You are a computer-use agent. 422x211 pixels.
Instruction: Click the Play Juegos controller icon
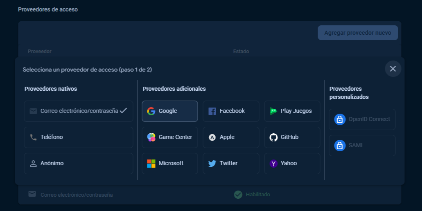(273, 111)
